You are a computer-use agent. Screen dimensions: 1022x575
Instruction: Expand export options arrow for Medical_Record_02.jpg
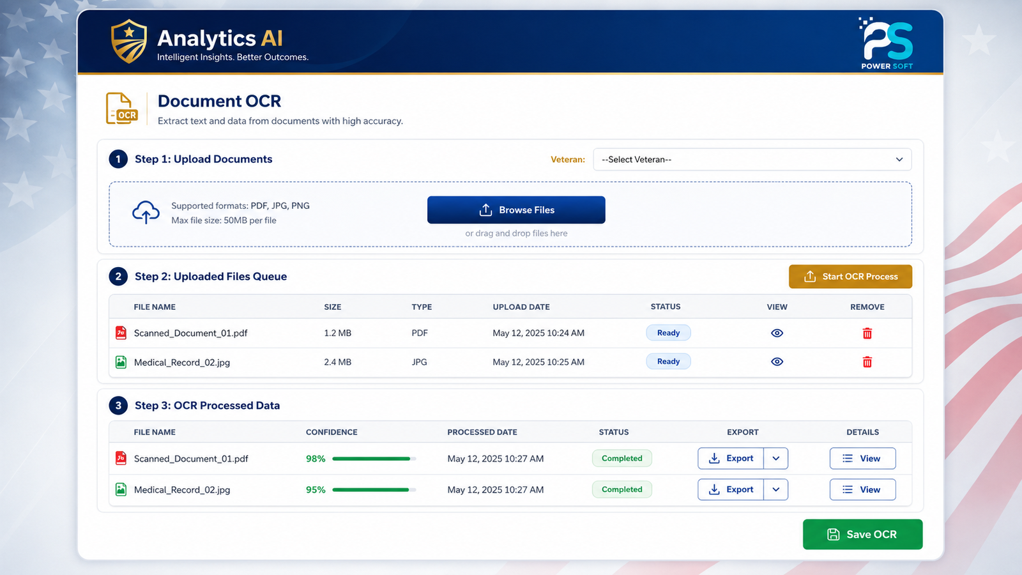click(776, 489)
